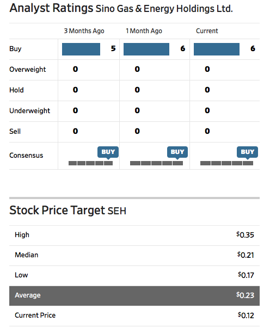Click the Underweight row label

(29, 110)
